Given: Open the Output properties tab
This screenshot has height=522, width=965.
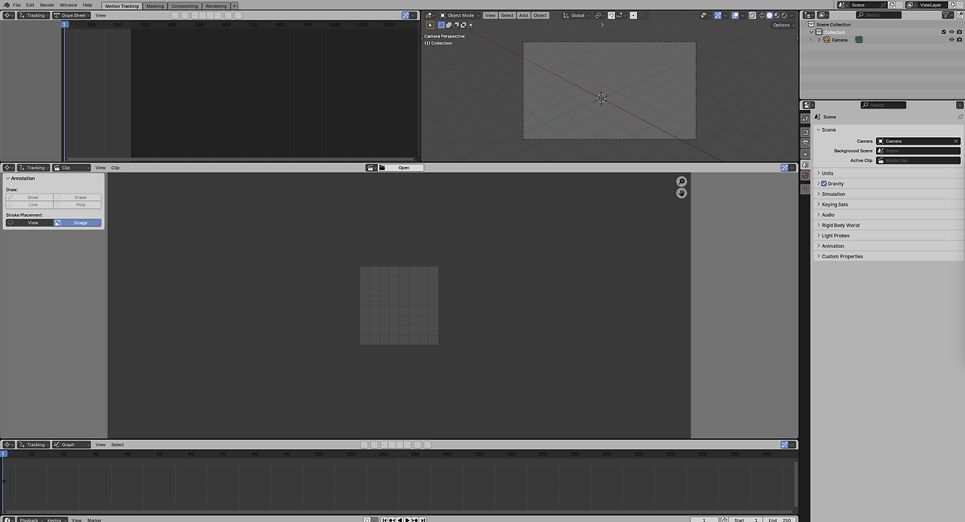Looking at the screenshot, I should point(805,142).
